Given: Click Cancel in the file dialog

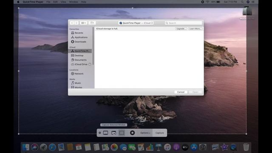Looking at the screenshot, I should point(181,92).
